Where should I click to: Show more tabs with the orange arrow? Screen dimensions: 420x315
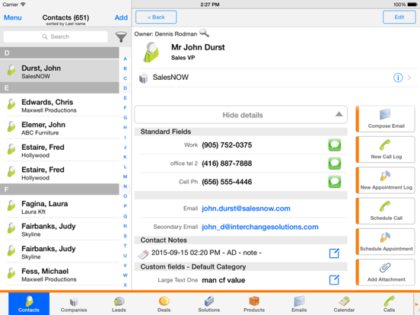[x=416, y=304]
